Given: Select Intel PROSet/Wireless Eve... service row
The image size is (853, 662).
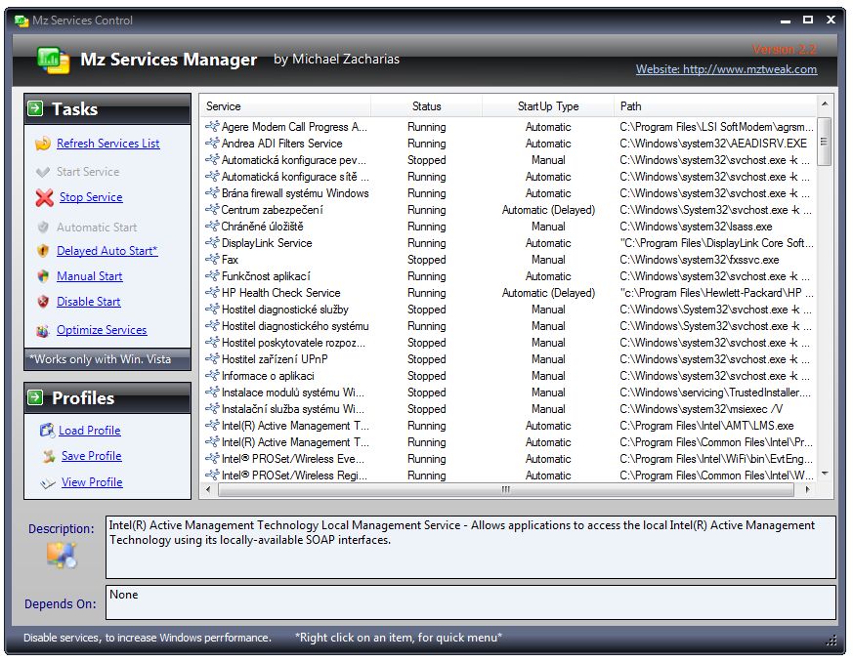Looking at the screenshot, I should point(509,459).
